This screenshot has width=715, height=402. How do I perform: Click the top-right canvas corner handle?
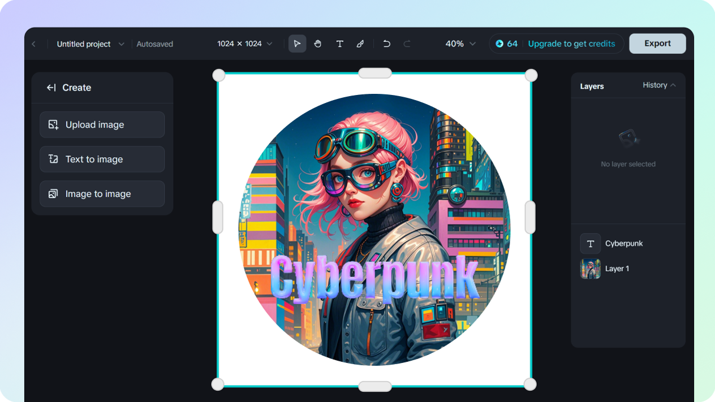(x=531, y=75)
